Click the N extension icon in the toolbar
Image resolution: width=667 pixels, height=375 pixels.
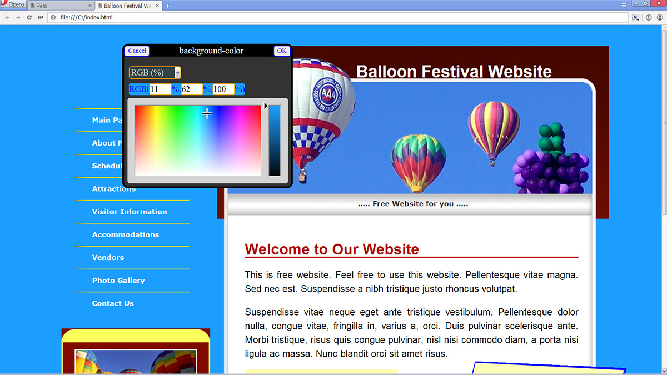635,18
